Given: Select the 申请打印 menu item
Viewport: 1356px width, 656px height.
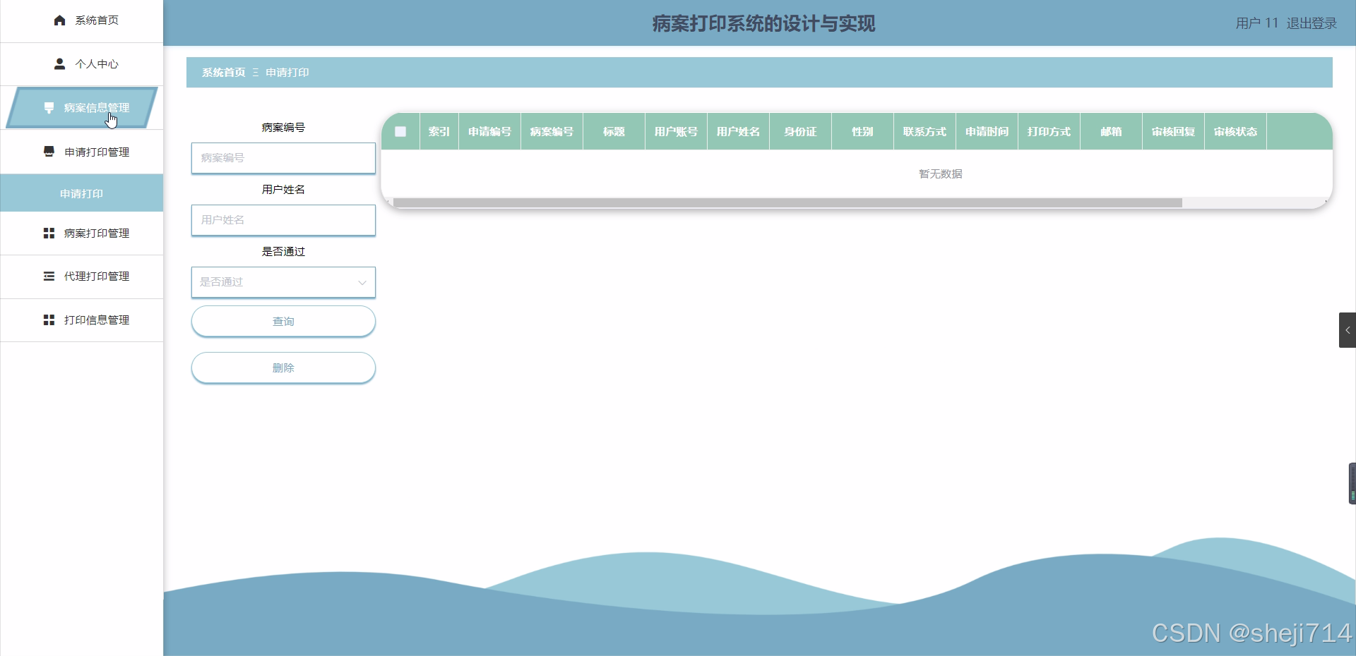Looking at the screenshot, I should tap(81, 193).
